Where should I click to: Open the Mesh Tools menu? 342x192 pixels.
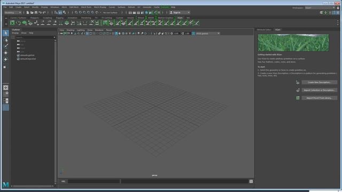[x=86, y=7]
